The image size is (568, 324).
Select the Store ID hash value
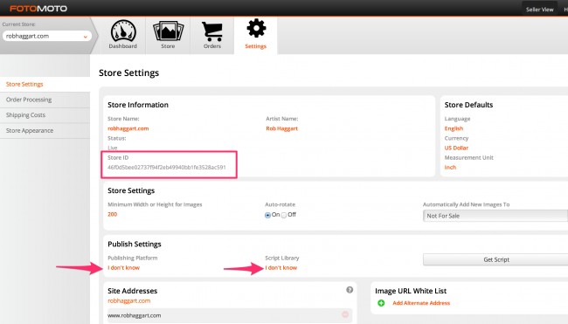pos(167,168)
